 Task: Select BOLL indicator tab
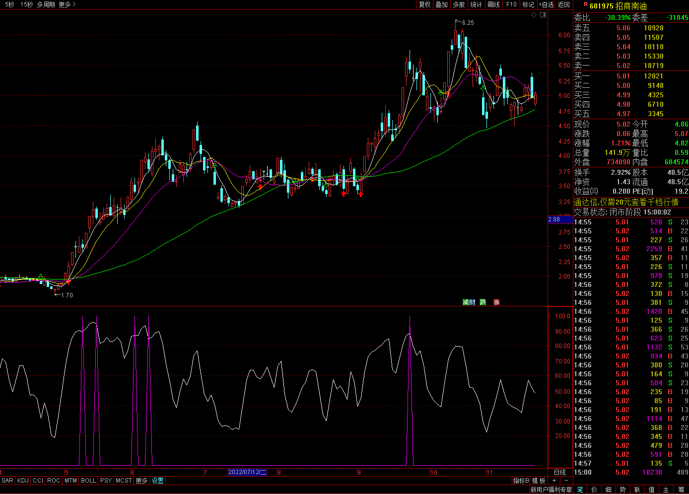[x=88, y=481]
